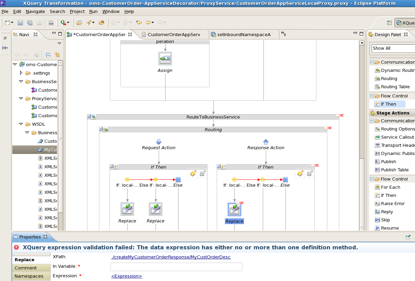415x281 pixels.
Task: Click the Back navigation arrow icon
Action: click(x=148, y=23)
